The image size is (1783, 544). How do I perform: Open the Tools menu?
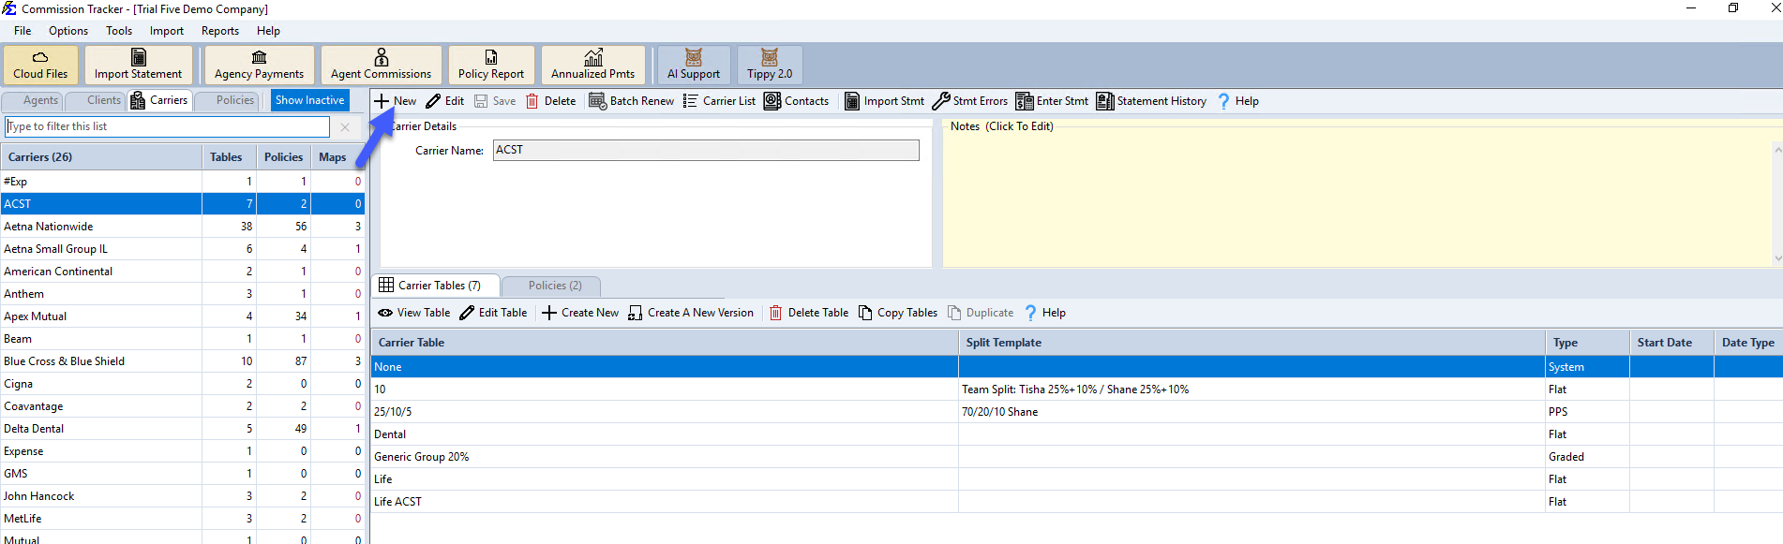click(119, 31)
